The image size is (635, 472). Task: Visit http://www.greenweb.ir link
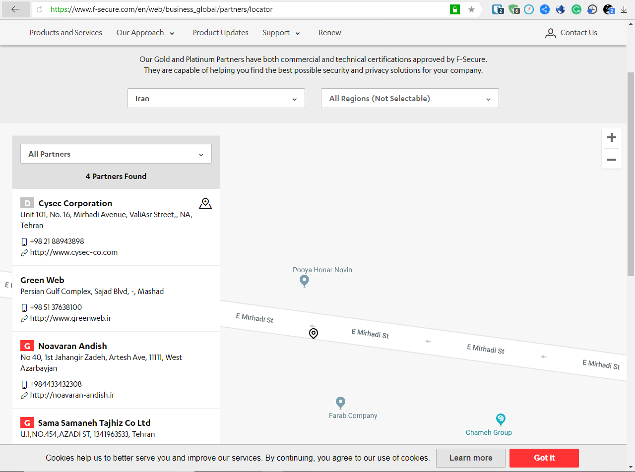pos(71,318)
